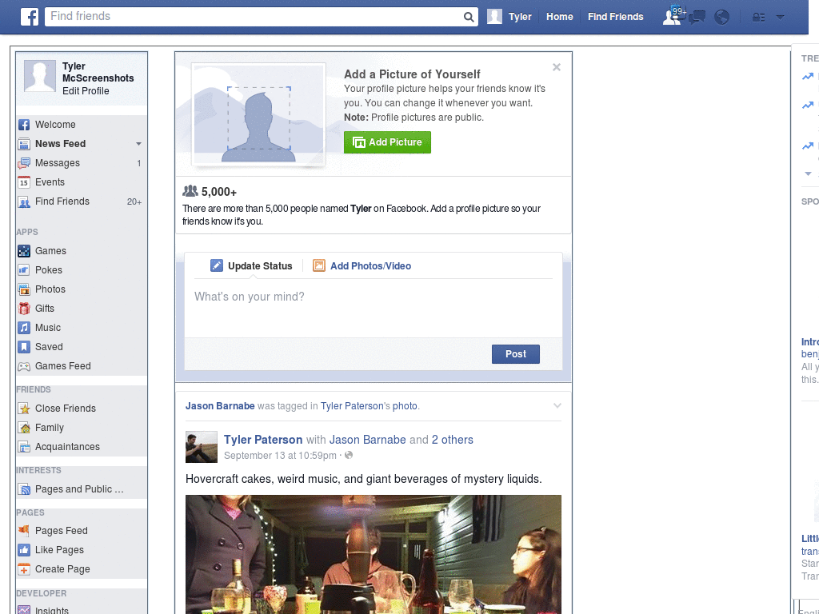The height and width of the screenshot is (614, 819).
Task: Open Pages and Public label text
Action: [x=79, y=488]
